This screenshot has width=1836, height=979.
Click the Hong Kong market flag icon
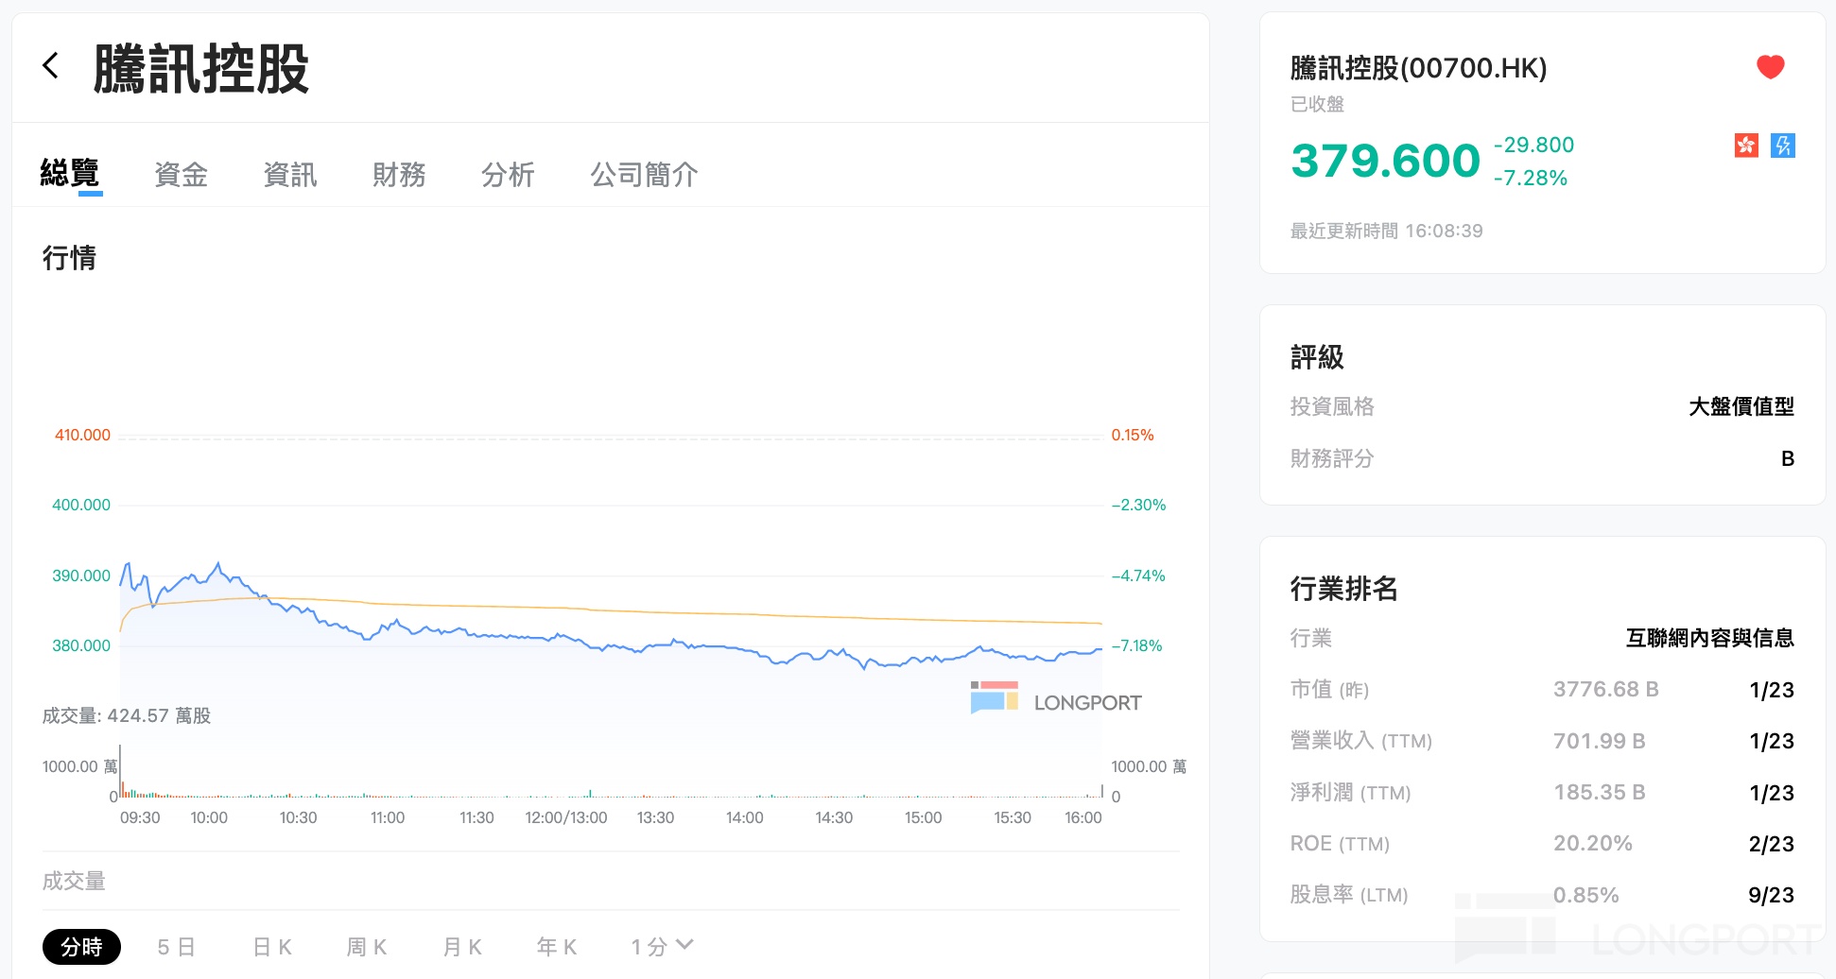point(1745,146)
